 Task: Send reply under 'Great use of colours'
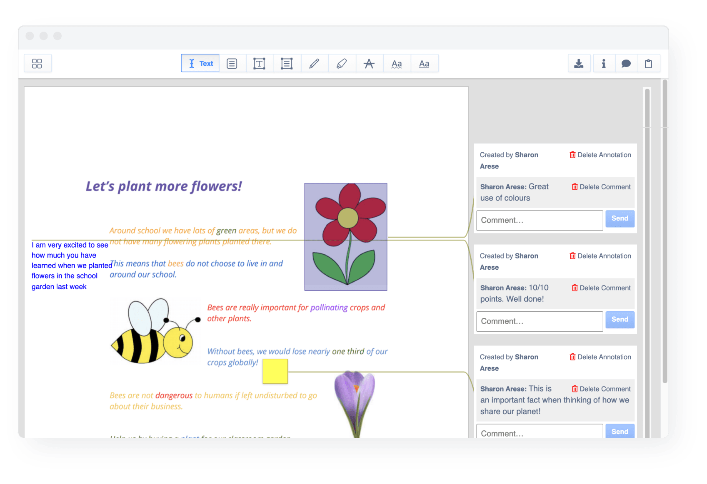coord(620,218)
